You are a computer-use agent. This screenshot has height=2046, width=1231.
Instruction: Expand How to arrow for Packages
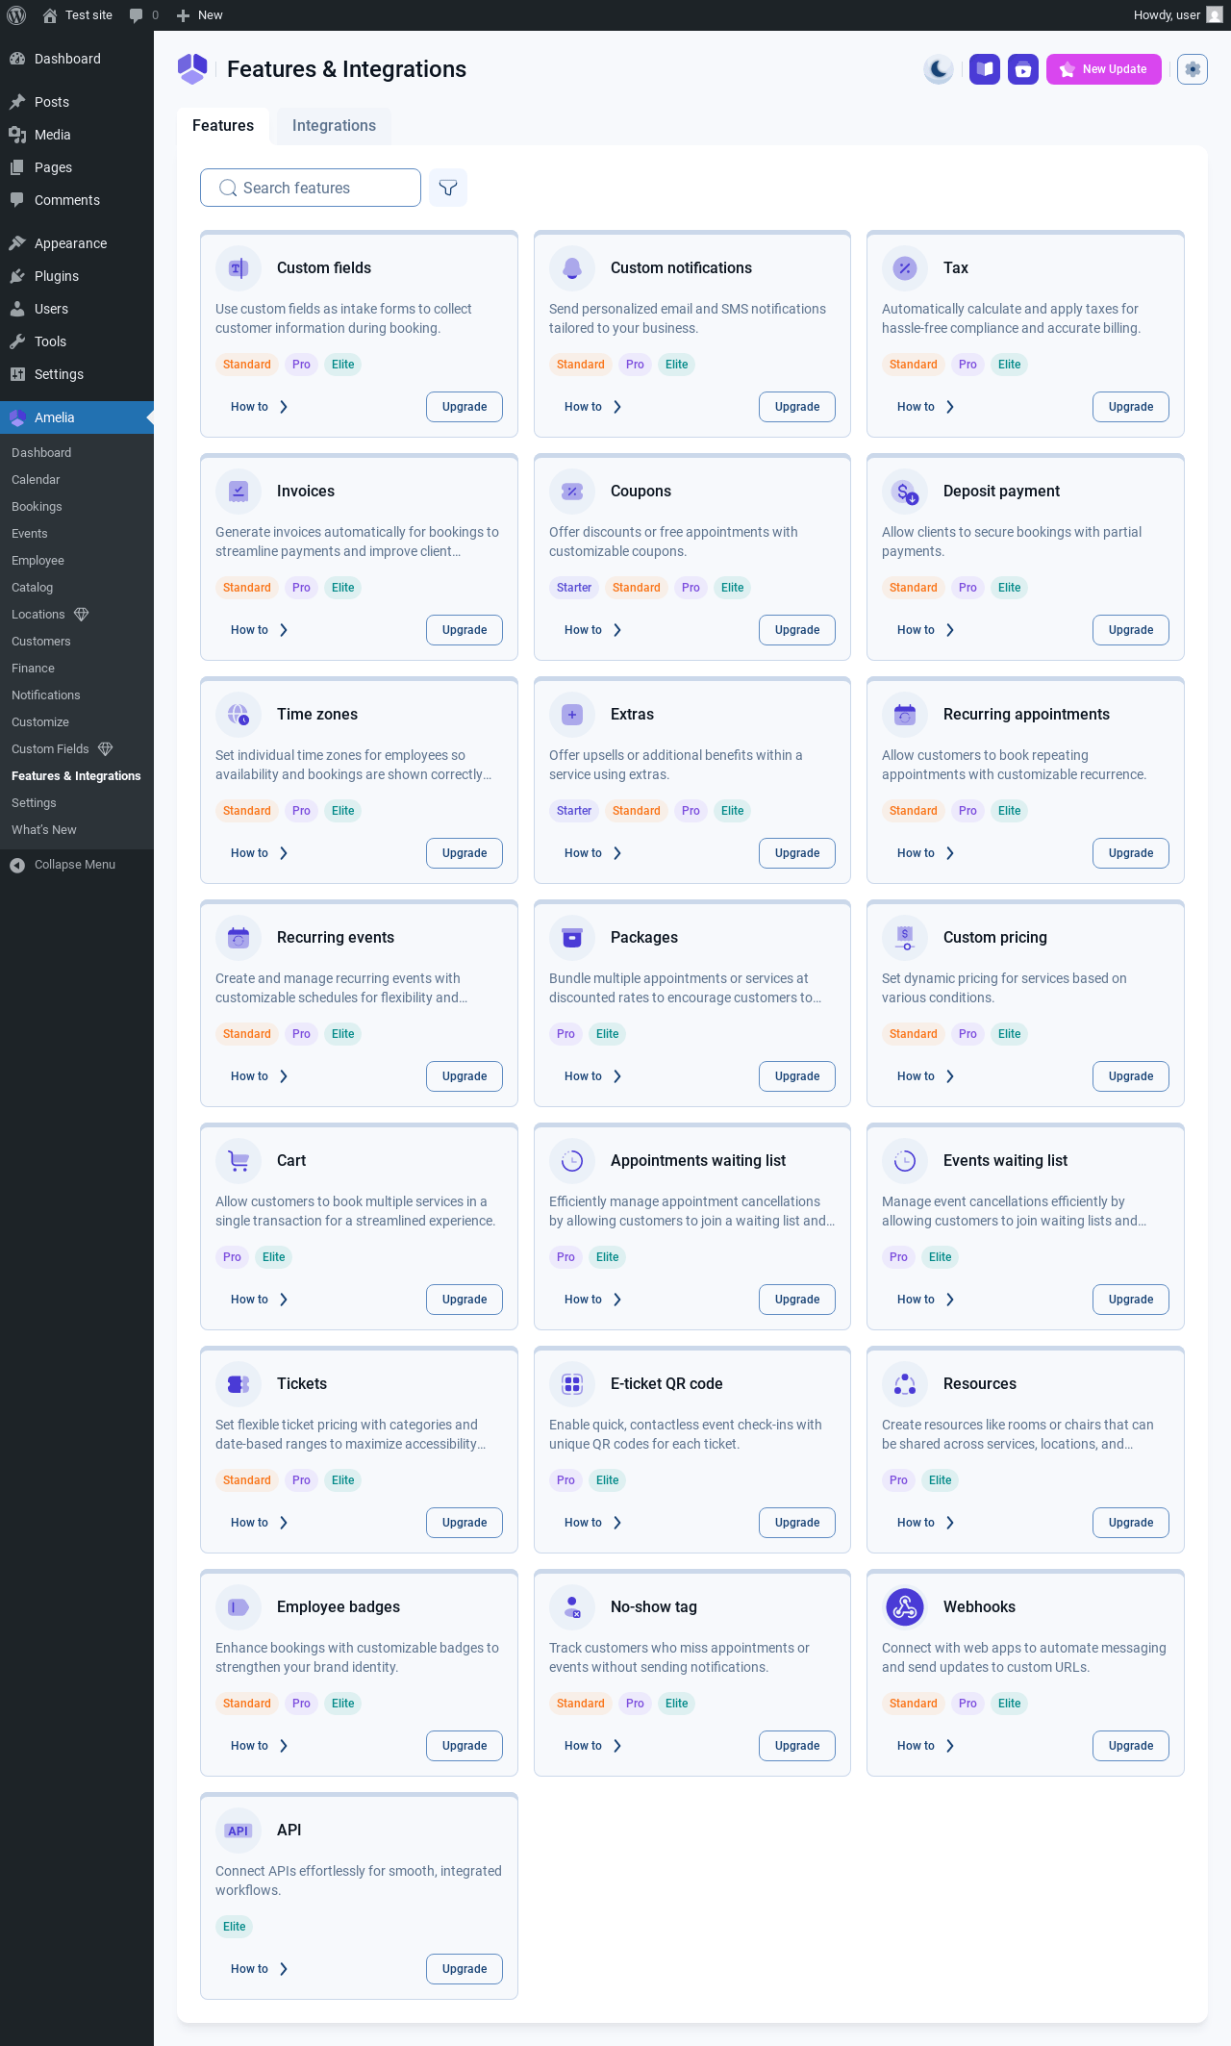coord(617,1076)
